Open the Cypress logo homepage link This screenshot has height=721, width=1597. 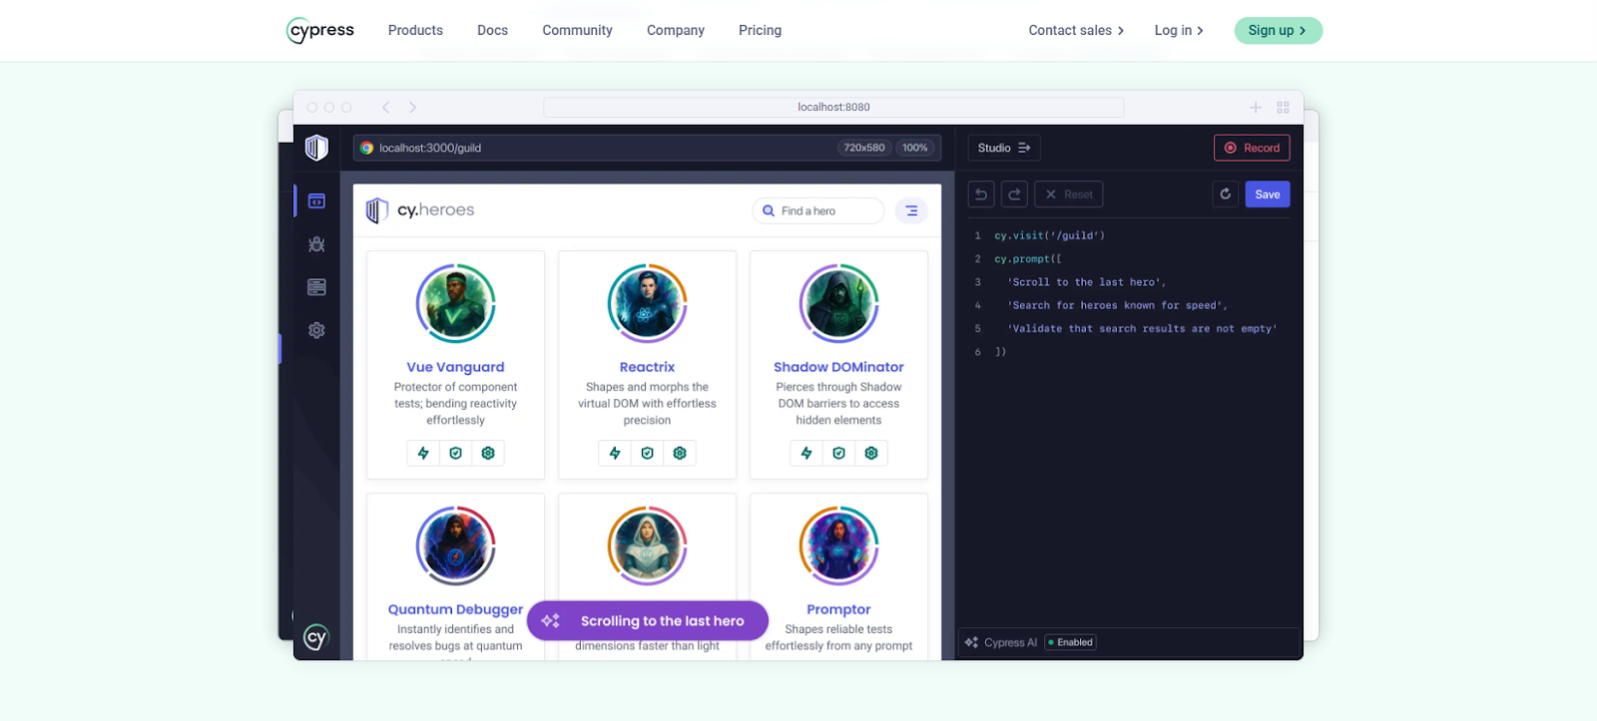click(x=320, y=31)
